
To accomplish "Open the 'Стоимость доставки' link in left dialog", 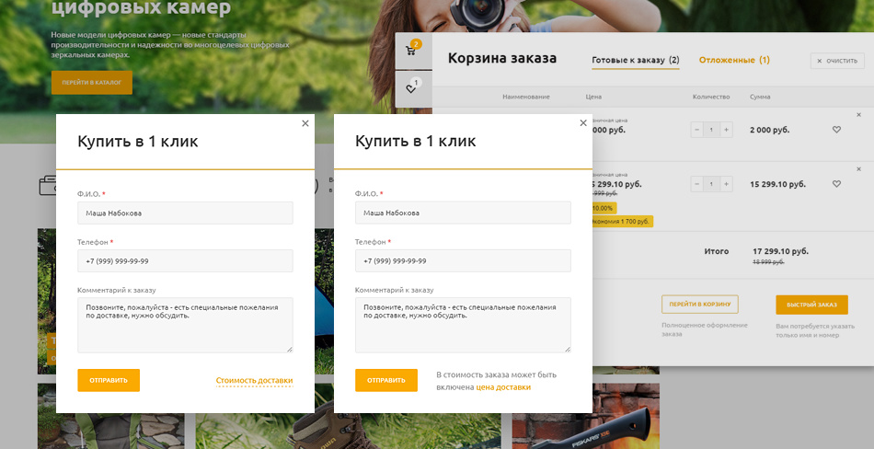I will tap(254, 380).
